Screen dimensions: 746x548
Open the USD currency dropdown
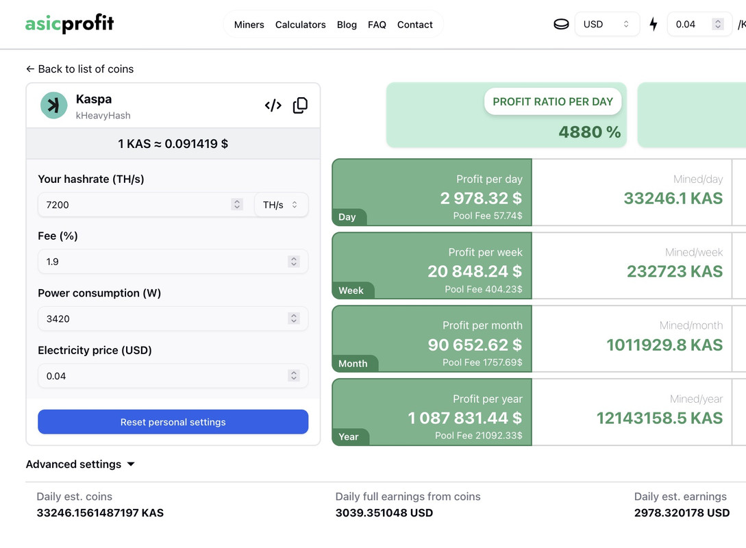[607, 24]
